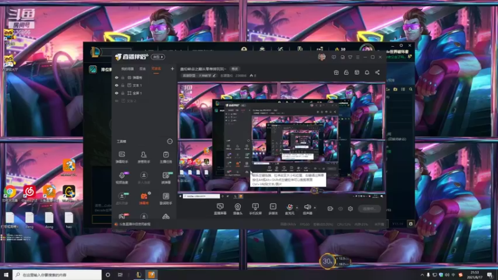This screenshot has width=498, height=280.
Task: Open the 视频连麦 microphone tool
Action: pos(121,177)
